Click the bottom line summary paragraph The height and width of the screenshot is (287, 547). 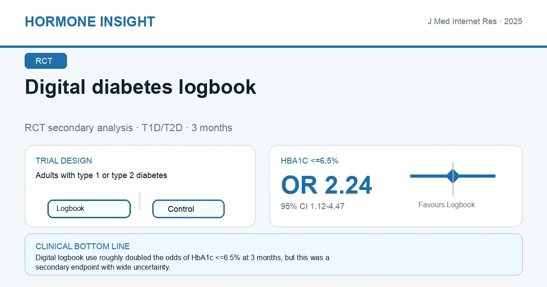tap(182, 262)
